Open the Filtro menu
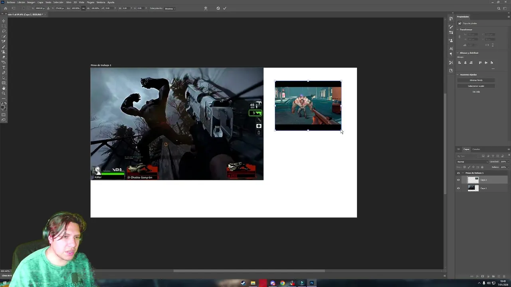The width and height of the screenshot is (511, 287). click(x=68, y=2)
